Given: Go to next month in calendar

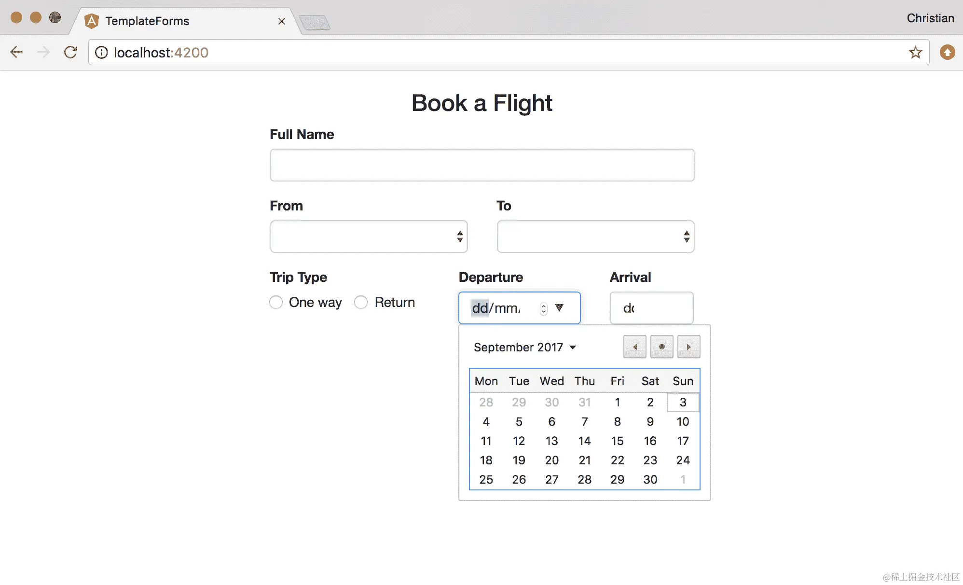Looking at the screenshot, I should point(688,347).
